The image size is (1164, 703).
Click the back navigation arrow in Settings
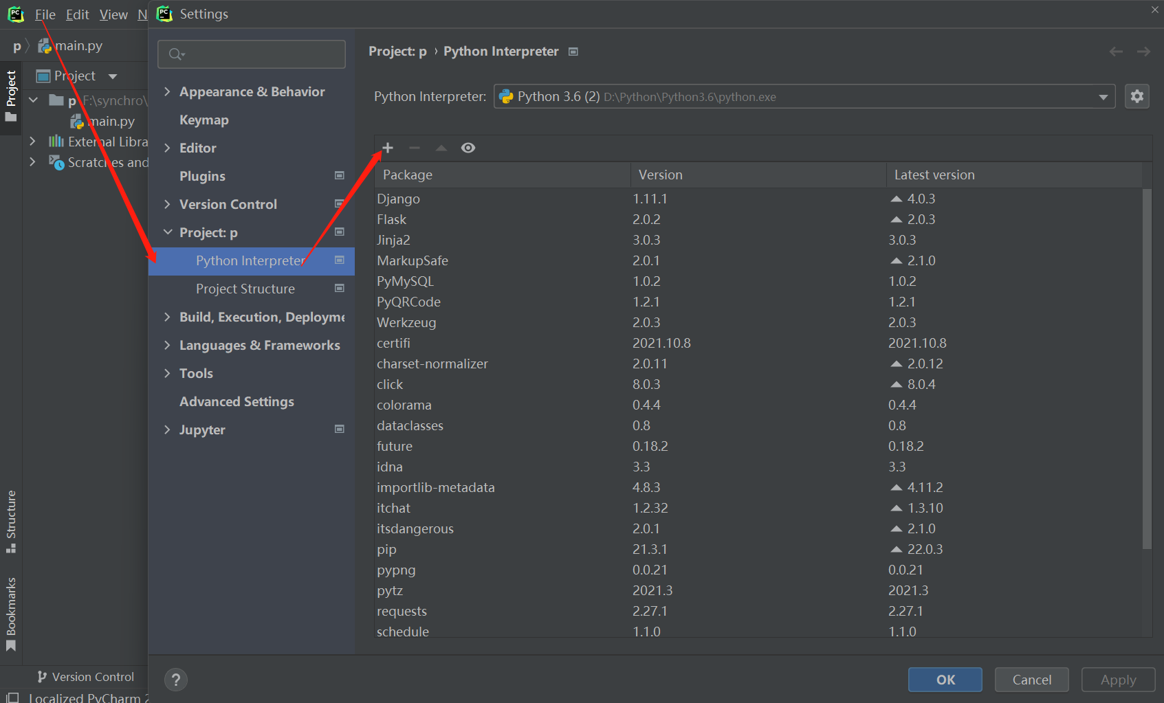tap(1116, 52)
